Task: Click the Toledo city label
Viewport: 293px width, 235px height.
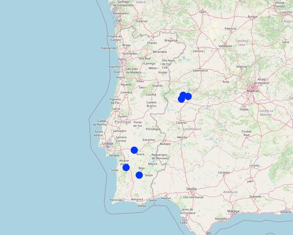Action: [244, 109]
